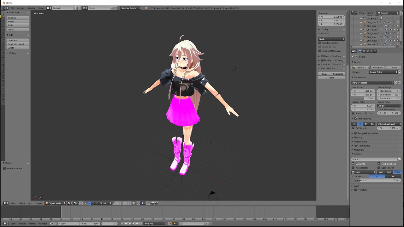Image resolution: width=404 pixels, height=227 pixels.
Task: Open the Marker menu in timeline
Action: coord(22,224)
